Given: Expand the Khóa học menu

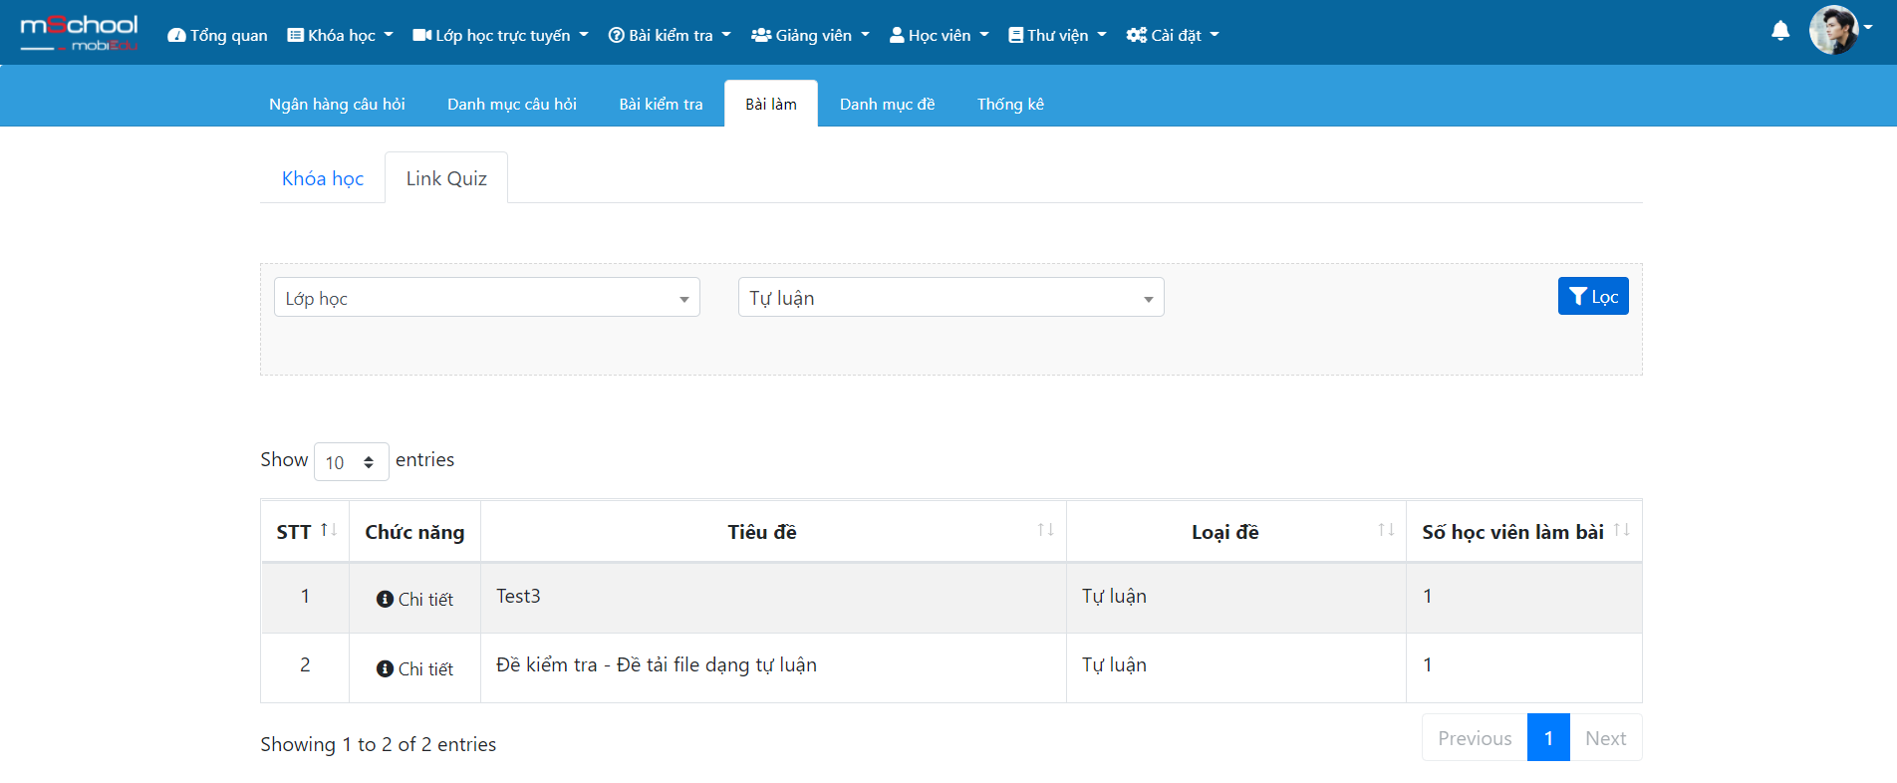Looking at the screenshot, I should click(340, 35).
